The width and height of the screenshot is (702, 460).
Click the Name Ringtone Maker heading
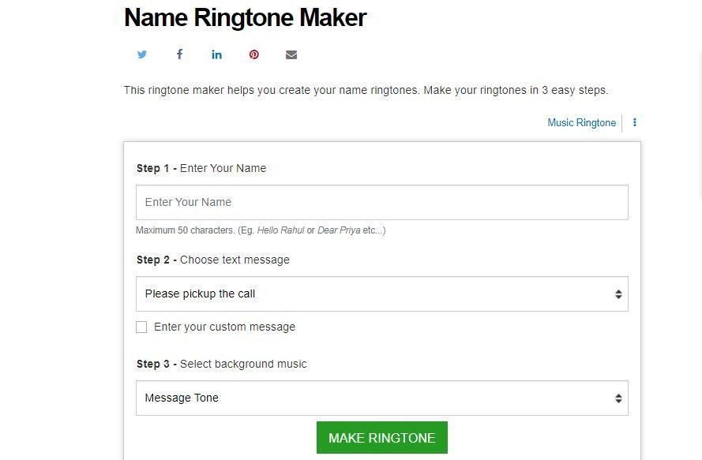pyautogui.click(x=245, y=17)
